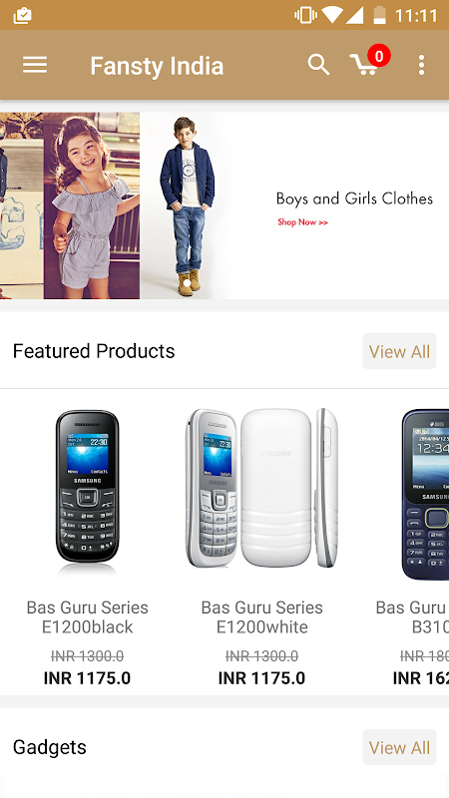Open the blue Samsung B310 phone image

point(425,494)
